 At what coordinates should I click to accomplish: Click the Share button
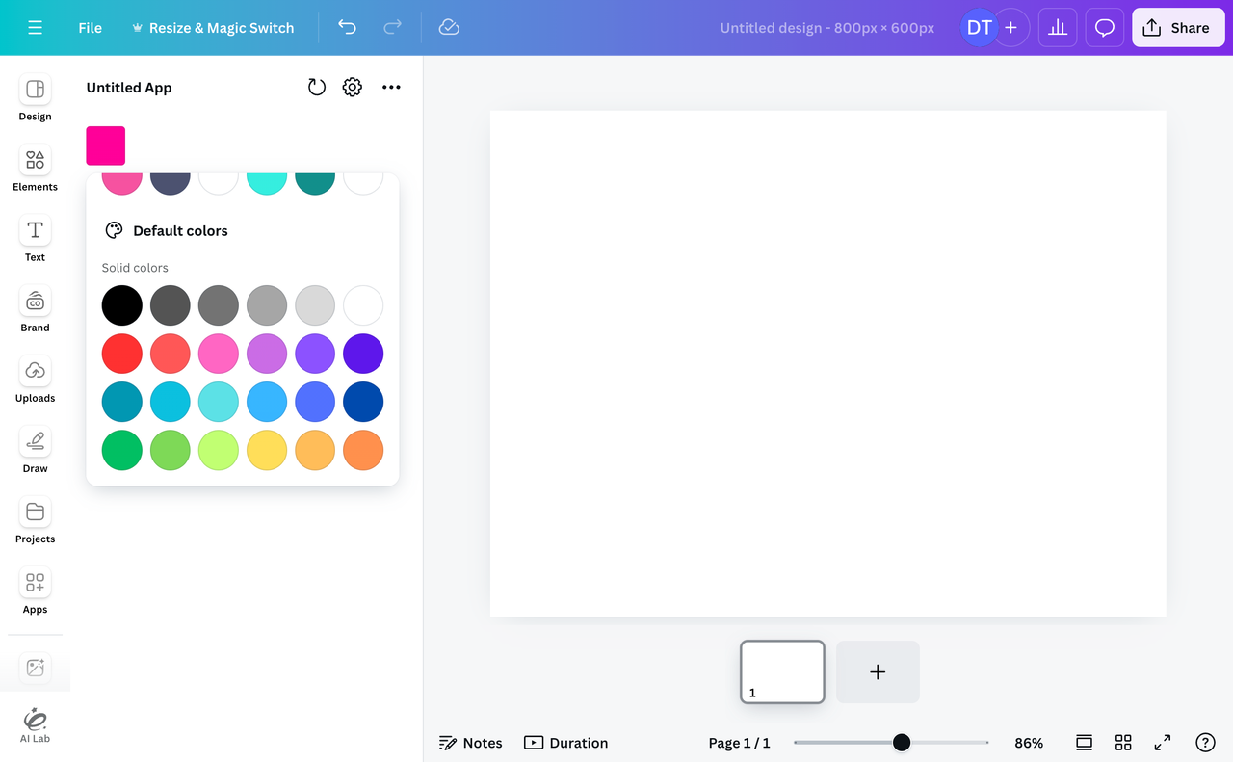coord(1178,28)
